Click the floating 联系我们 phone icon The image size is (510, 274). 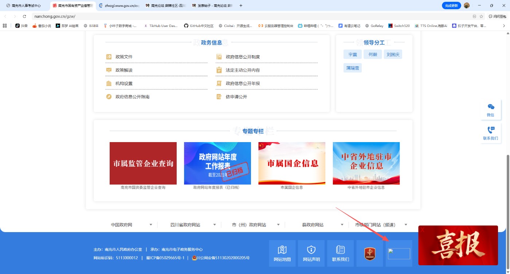click(x=490, y=133)
